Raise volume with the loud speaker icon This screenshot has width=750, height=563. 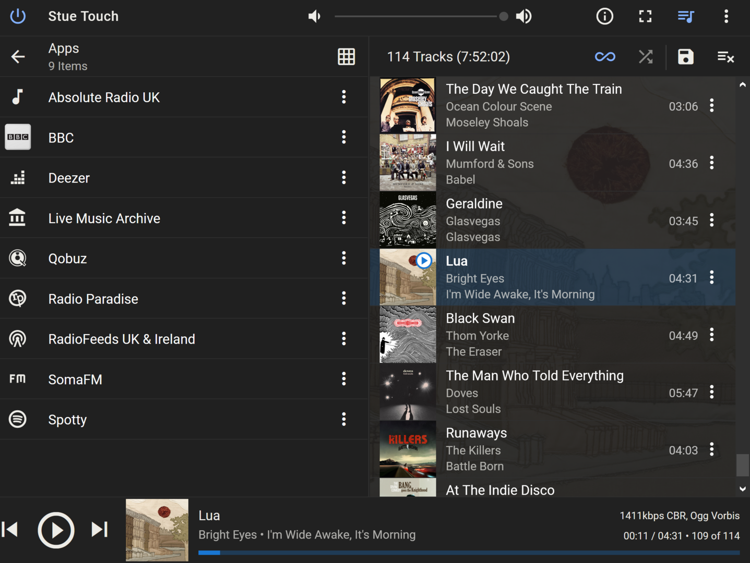click(523, 16)
